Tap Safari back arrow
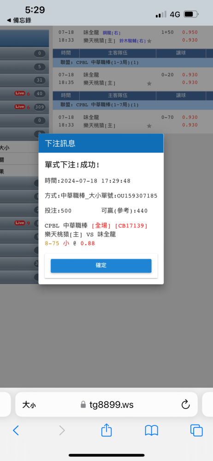 coord(16,431)
